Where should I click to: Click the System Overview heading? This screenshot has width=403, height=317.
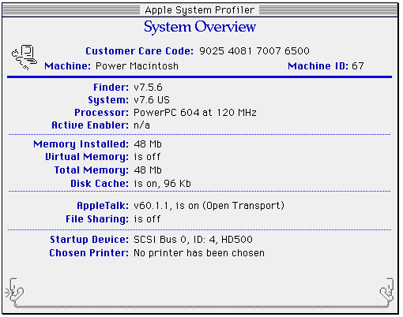click(x=200, y=27)
